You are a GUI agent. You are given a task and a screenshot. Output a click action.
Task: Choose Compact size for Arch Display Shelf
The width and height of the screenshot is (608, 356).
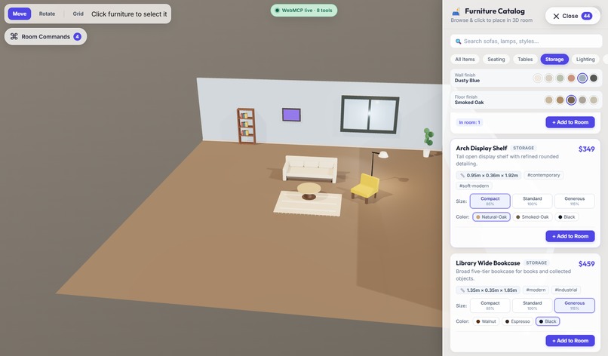click(490, 201)
